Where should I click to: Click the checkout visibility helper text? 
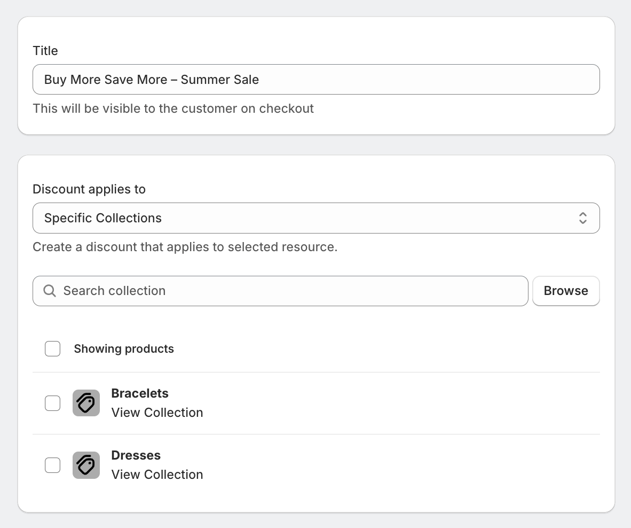coord(173,108)
